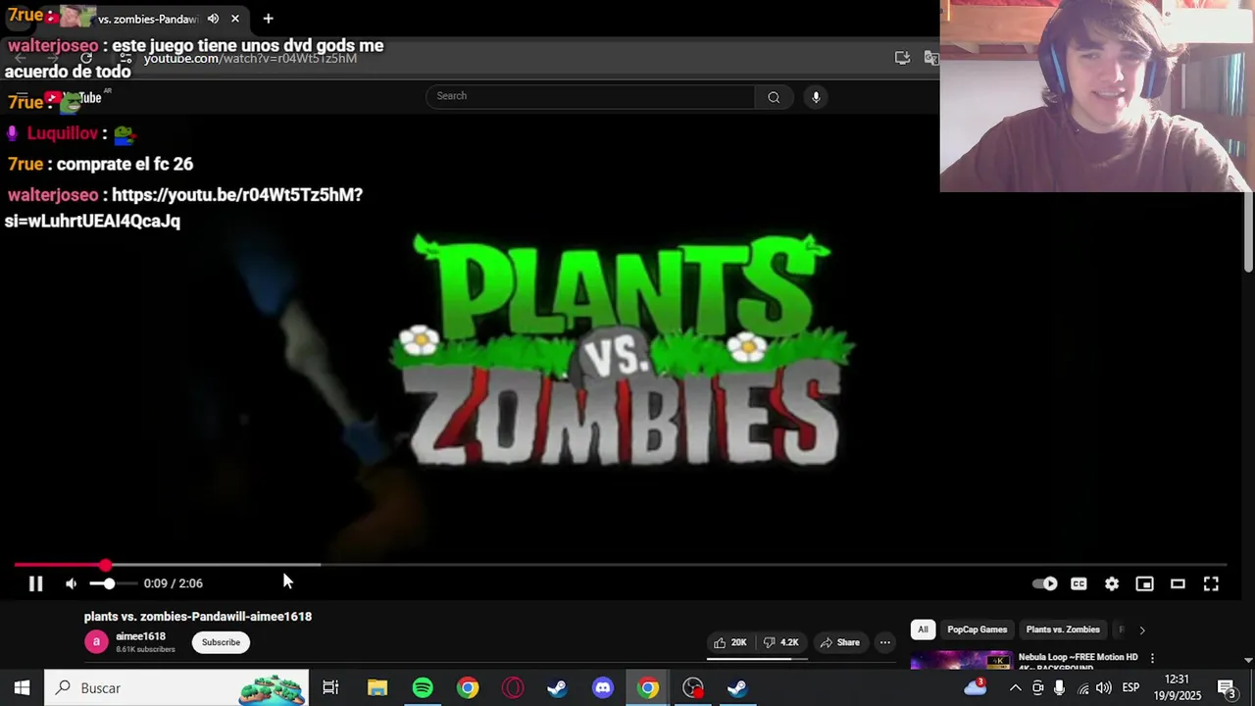Open the OBS Studio taskbar icon
The image size is (1255, 706).
[x=693, y=688]
